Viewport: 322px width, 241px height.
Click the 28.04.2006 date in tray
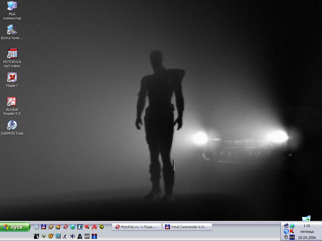(x=307, y=238)
